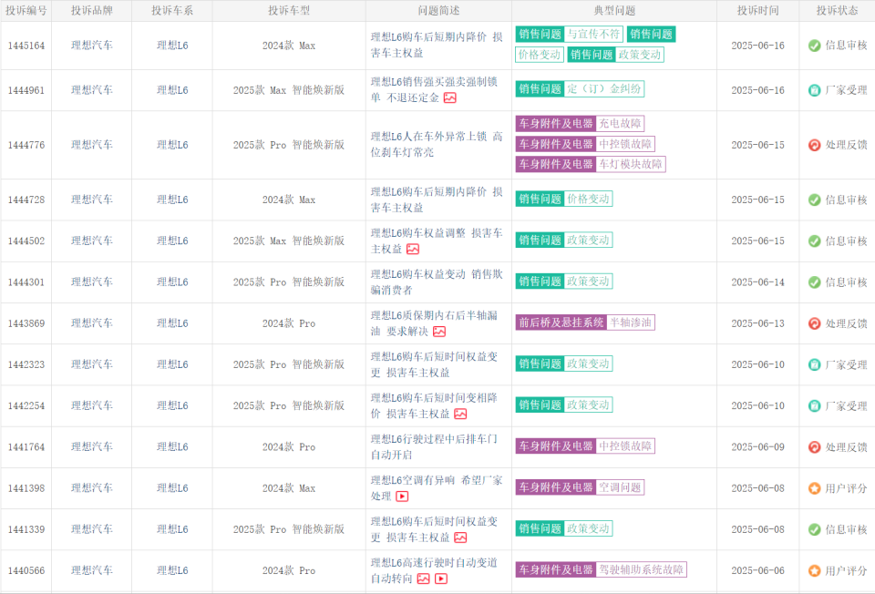Select 驾驶辅助系统故障 tag
Image resolution: width=875 pixels, height=594 pixels.
[x=641, y=569]
